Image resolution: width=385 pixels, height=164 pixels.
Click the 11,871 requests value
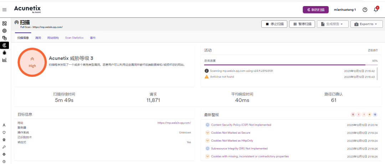point(153,100)
